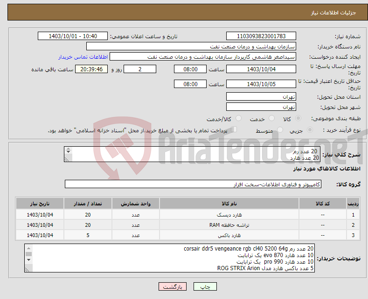Click the نام کالا column header
The width and height of the screenshot is (368, 299).
tap(229, 204)
